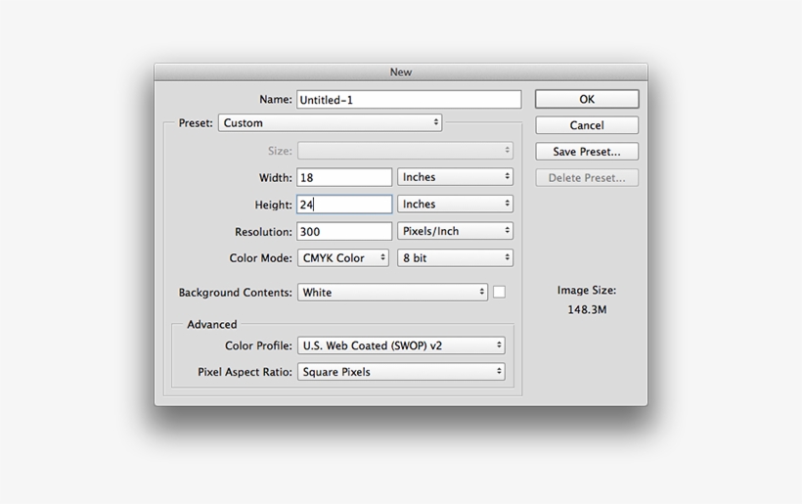Open the Height units dropdown
The height and width of the screenshot is (504, 802).
point(455,205)
